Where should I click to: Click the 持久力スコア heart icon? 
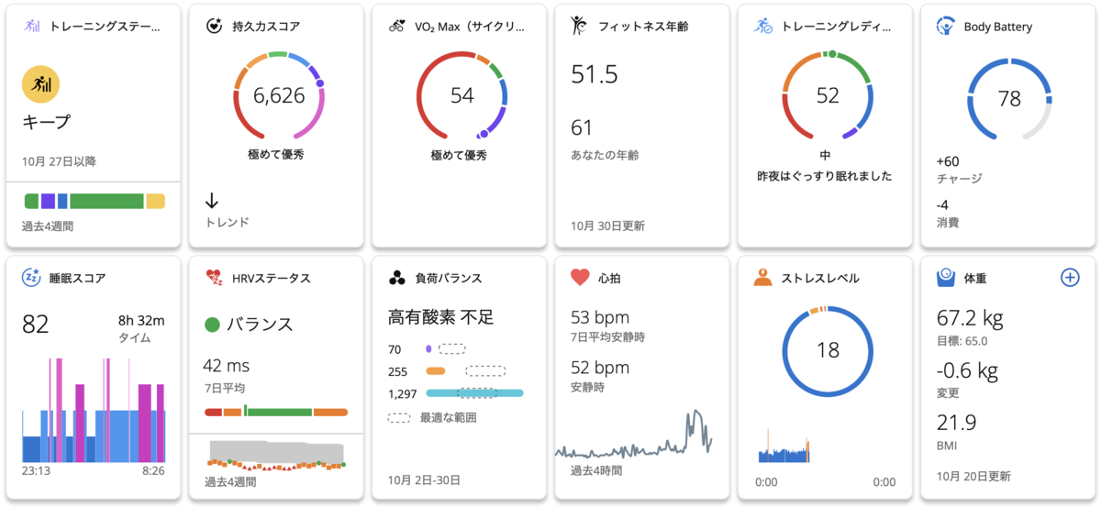point(215,27)
